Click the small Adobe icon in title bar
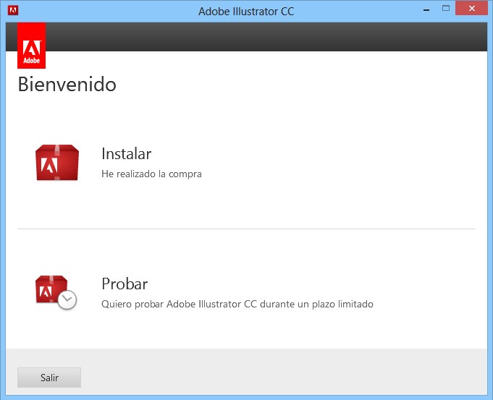The image size is (493, 400). [13, 11]
